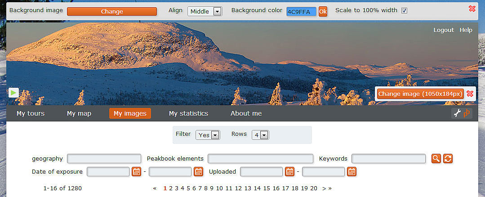Go to page 12
This screenshot has width=485, height=197.
click(238, 188)
